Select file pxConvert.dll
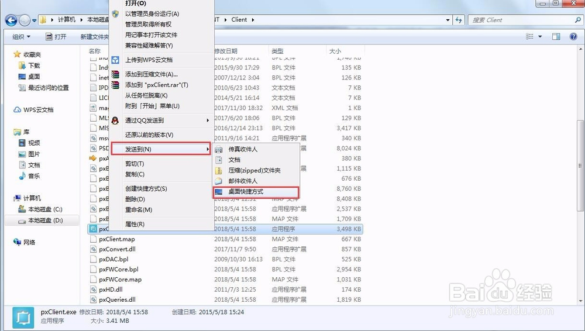The image size is (585, 331). (117, 249)
